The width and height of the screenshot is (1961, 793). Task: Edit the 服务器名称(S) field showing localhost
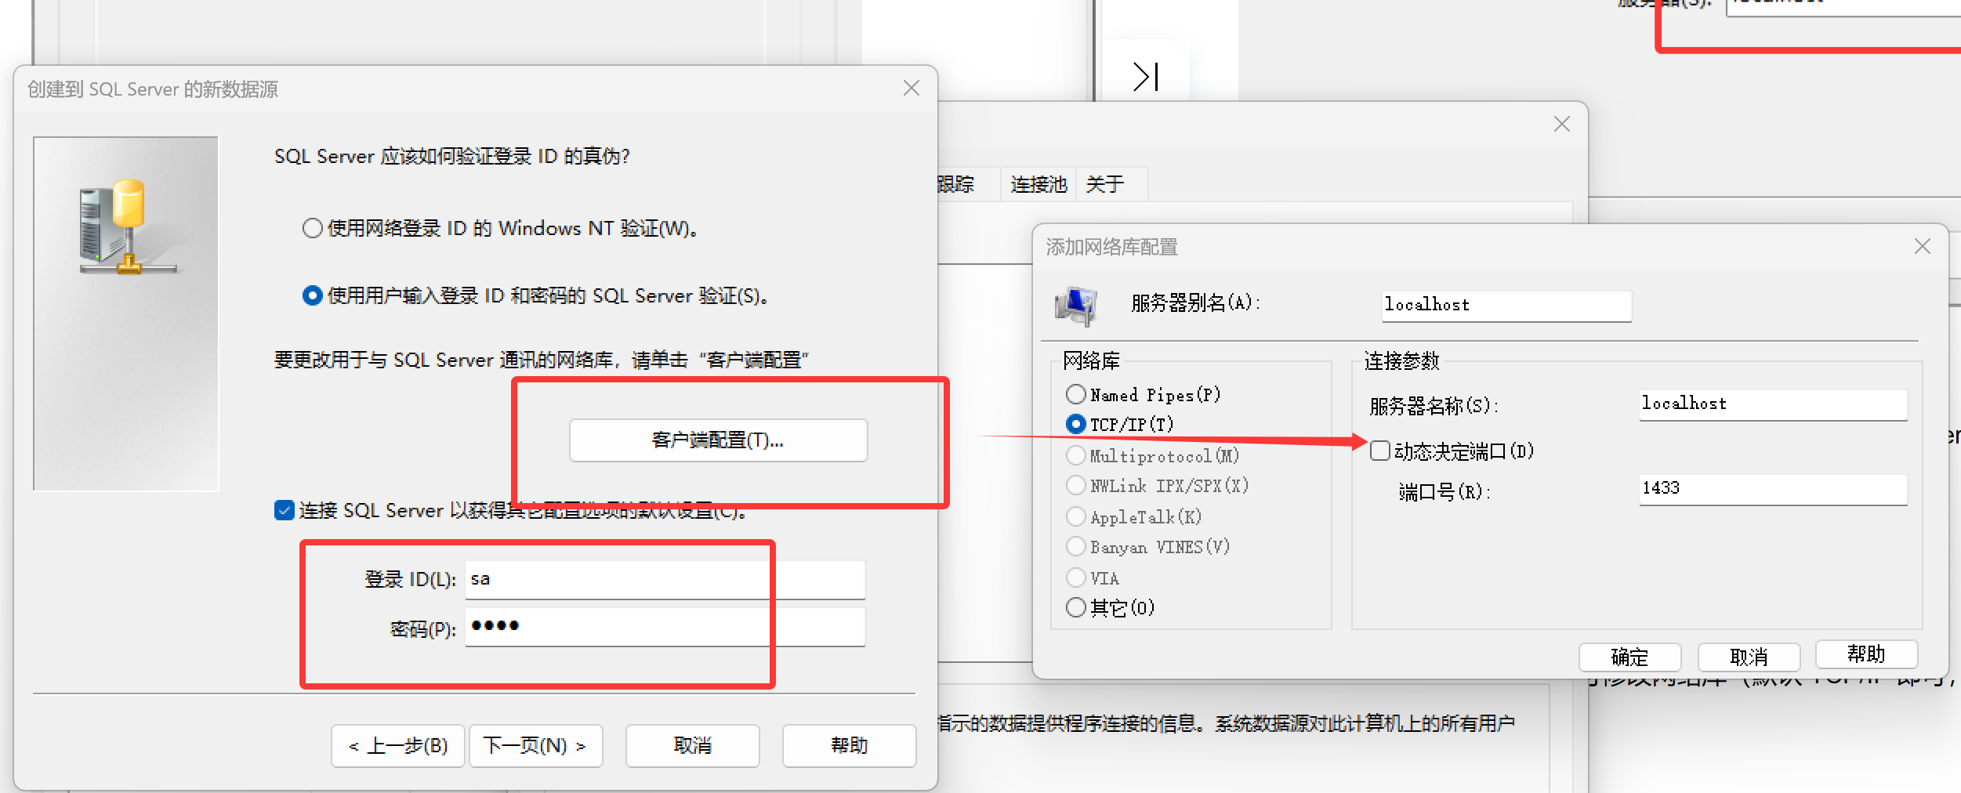pyautogui.click(x=1773, y=404)
